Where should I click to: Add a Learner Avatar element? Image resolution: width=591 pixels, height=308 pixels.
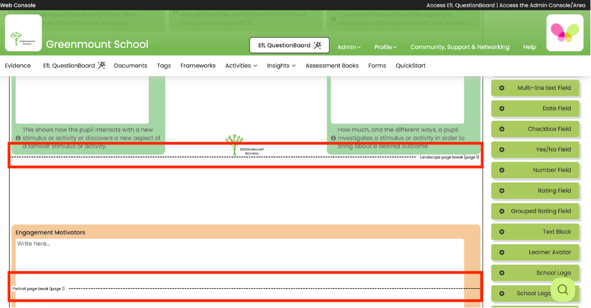coord(535,252)
